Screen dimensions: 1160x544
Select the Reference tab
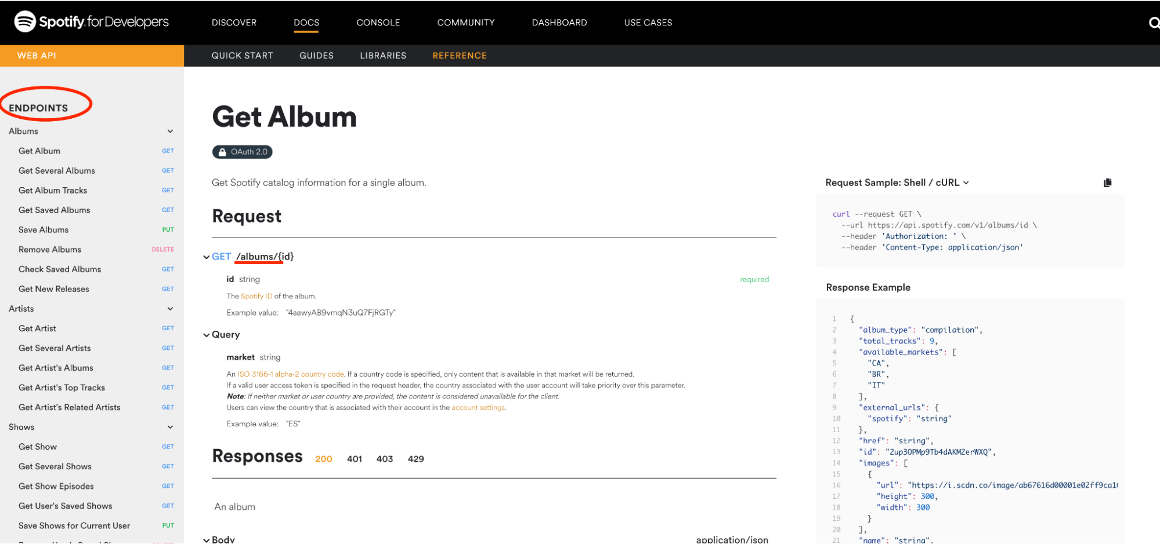[x=460, y=56]
